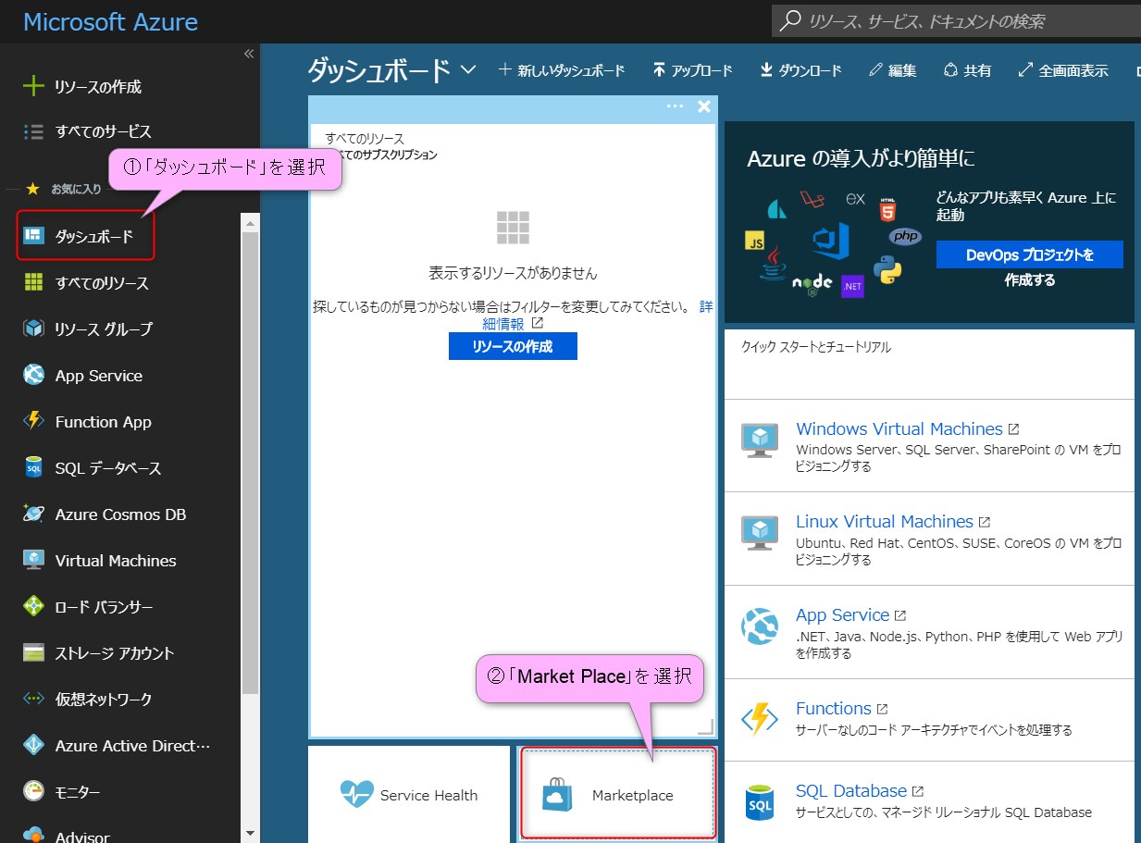This screenshot has width=1141, height=843.
Task: Close the All resources tile
Action: pyautogui.click(x=704, y=106)
